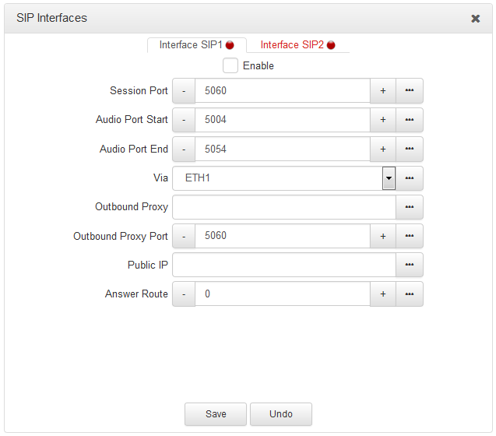Viewport: 496px width, 436px height.
Task: Tick the Enable checkbox
Action: 230,65
